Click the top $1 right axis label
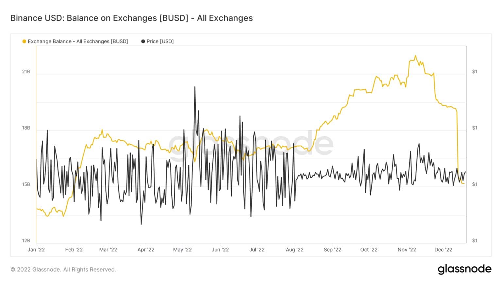The height and width of the screenshot is (282, 502). pyautogui.click(x=475, y=71)
